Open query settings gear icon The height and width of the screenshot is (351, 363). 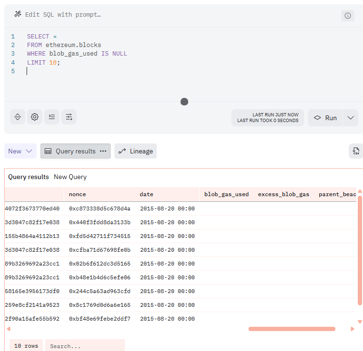[x=35, y=117]
